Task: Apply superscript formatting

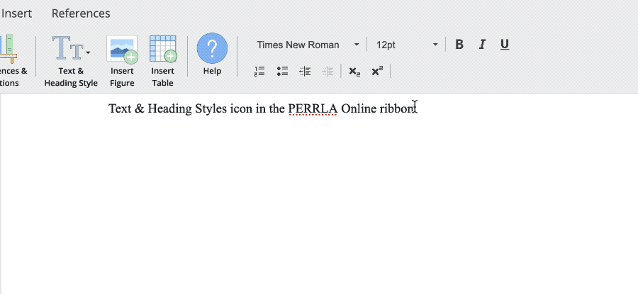Action: (377, 71)
